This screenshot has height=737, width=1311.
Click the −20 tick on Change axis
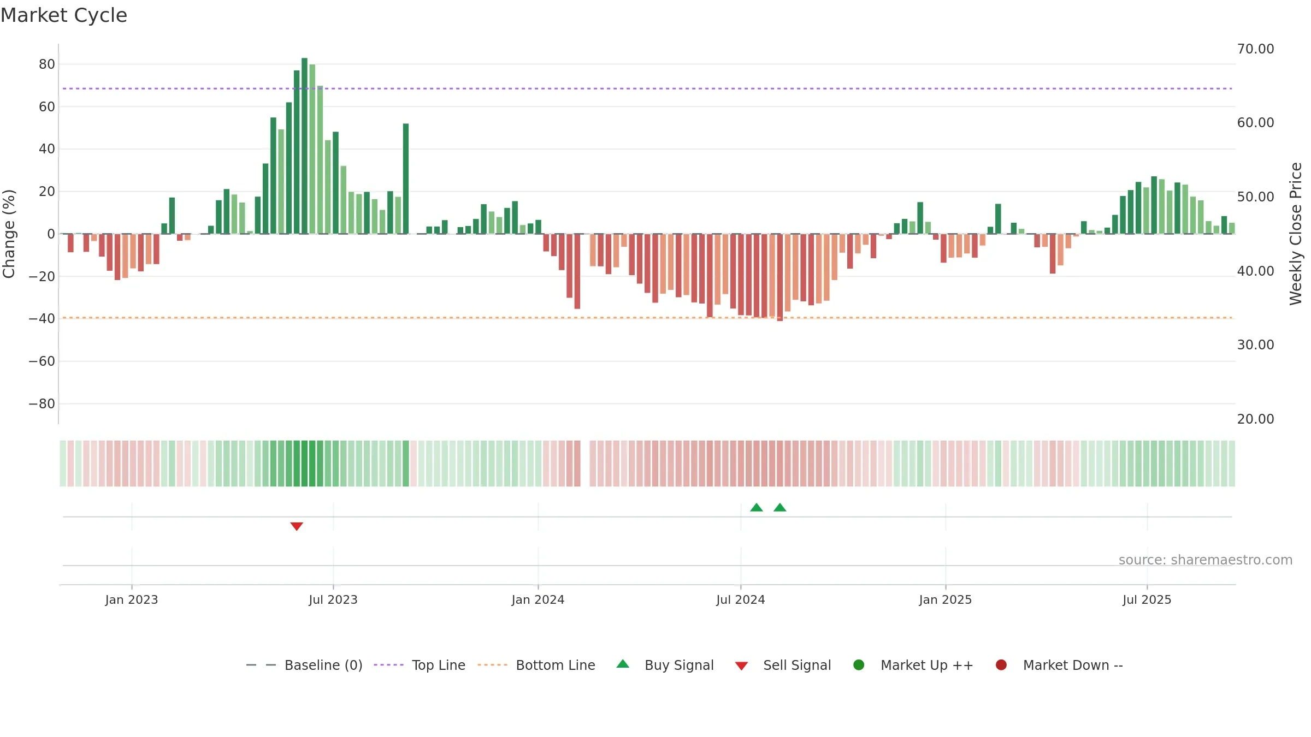pyautogui.click(x=42, y=277)
